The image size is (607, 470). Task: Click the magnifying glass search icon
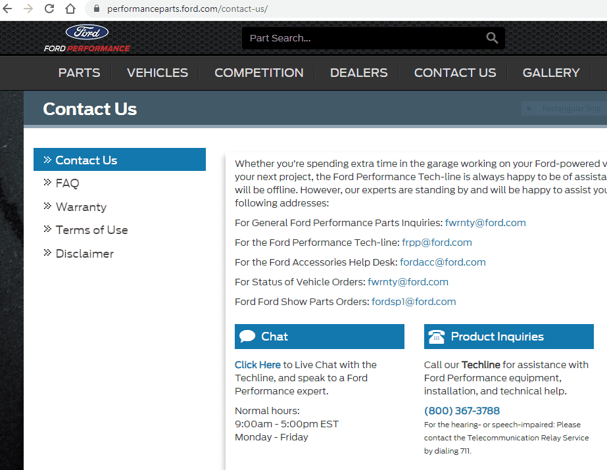(492, 38)
